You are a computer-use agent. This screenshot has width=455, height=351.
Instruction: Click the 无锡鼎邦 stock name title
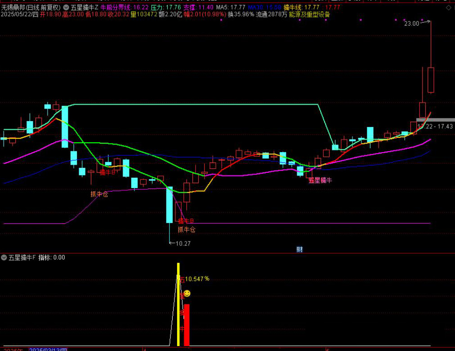point(13,8)
